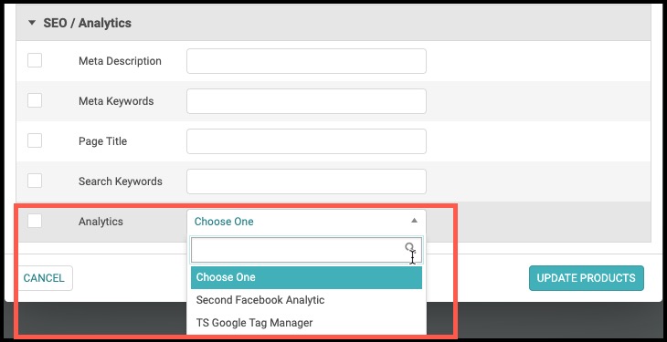Toggle the Meta Description checkbox

tap(35, 60)
